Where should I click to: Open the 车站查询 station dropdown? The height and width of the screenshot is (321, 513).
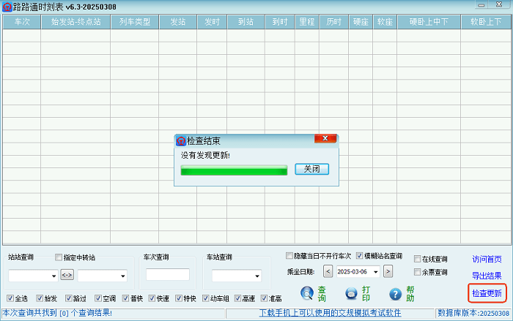tap(257, 276)
